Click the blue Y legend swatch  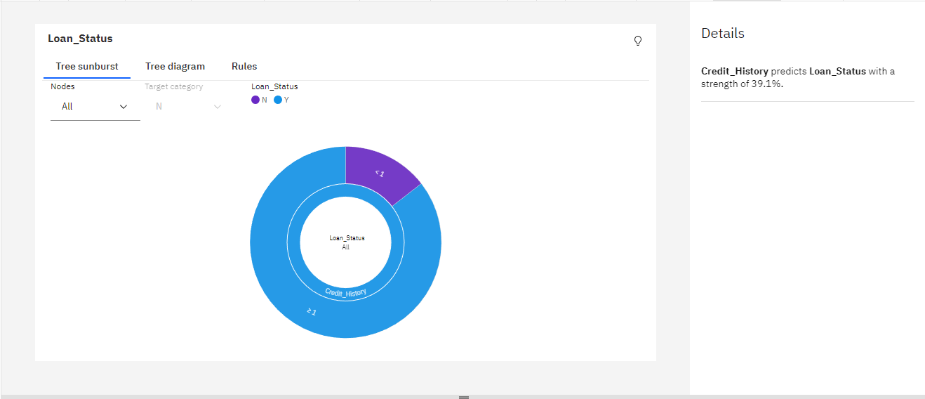[x=278, y=100]
